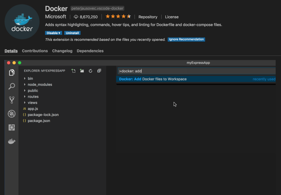Open the Docker whale icon in activity bar

point(12,141)
